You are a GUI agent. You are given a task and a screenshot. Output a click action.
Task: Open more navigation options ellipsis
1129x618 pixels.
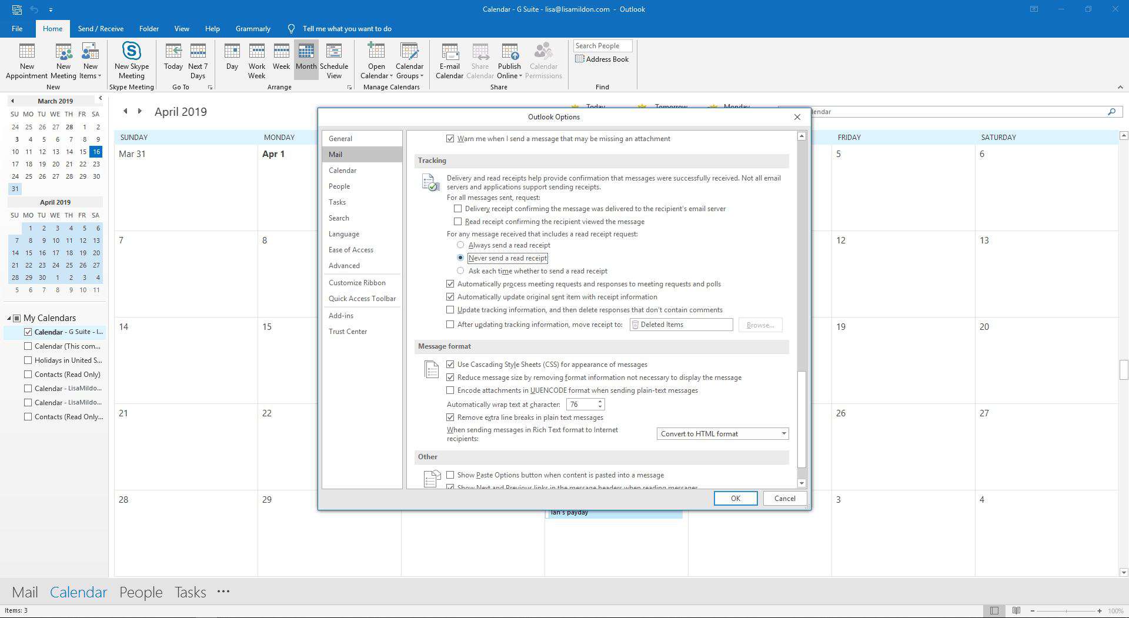tap(223, 592)
